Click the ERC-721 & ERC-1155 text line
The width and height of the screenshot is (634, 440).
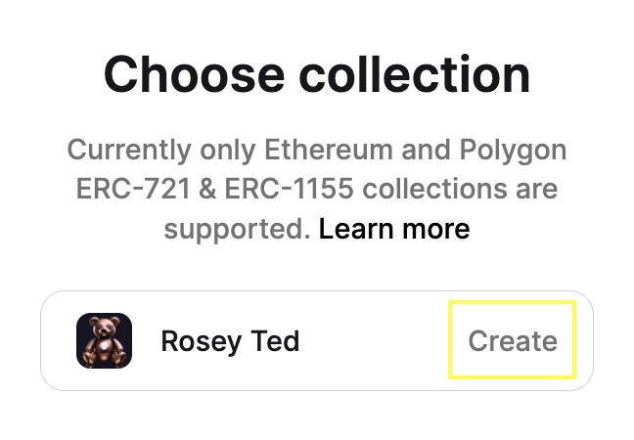click(x=317, y=189)
